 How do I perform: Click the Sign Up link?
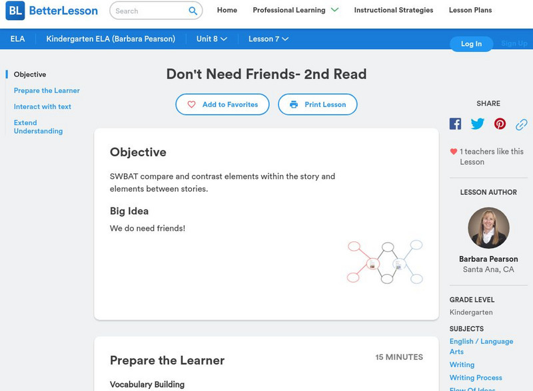[514, 43]
